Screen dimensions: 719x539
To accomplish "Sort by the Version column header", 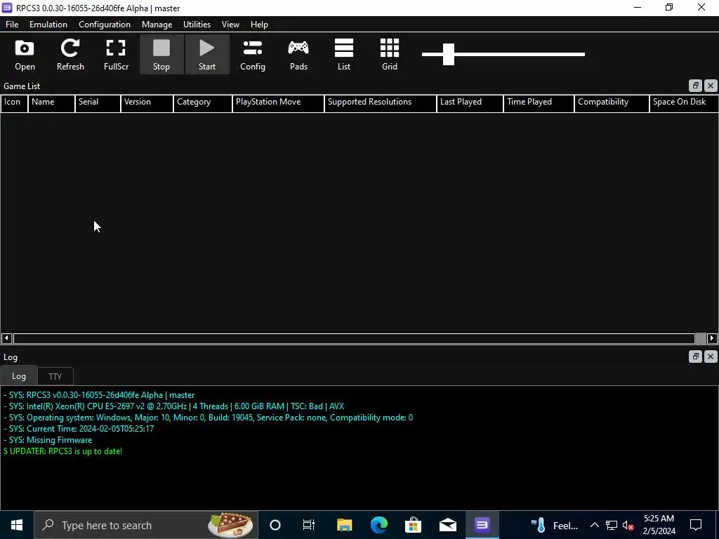I will click(147, 103).
